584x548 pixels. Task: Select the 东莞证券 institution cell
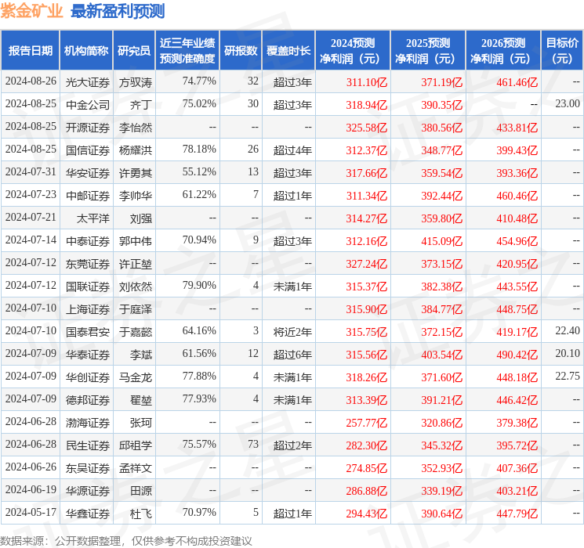[x=88, y=263]
